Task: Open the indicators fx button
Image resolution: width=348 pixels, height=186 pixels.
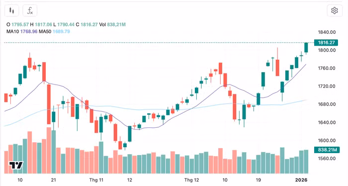Action: (30, 10)
